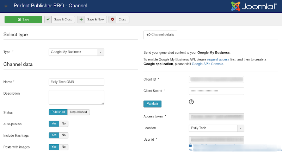The height and width of the screenshot is (154, 282).
Task: Open the Google APIs Console link
Action: click(x=208, y=64)
